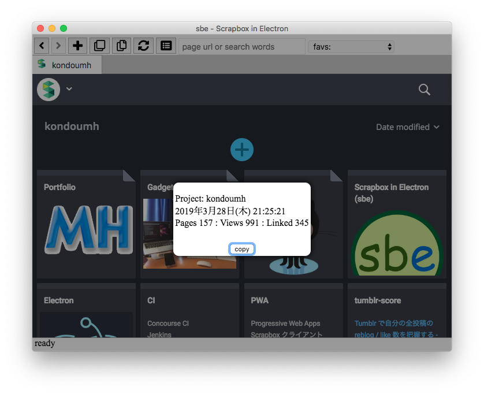Screen dimensions: 484x394
Task: Go forward with the right arrow button
Action: tap(58, 46)
